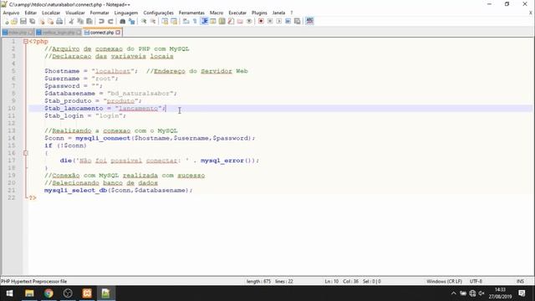Screen dimensions: 535x301
Task: Open the Configurações menu
Action: 158,13
